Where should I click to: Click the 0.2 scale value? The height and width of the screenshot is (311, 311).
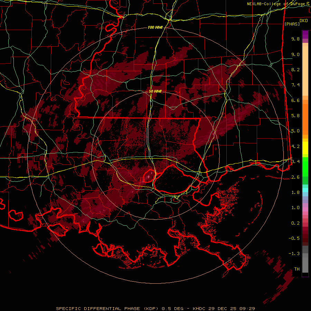pos(295,223)
